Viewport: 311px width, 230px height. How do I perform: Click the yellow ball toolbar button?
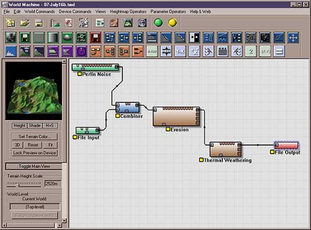tap(173, 22)
